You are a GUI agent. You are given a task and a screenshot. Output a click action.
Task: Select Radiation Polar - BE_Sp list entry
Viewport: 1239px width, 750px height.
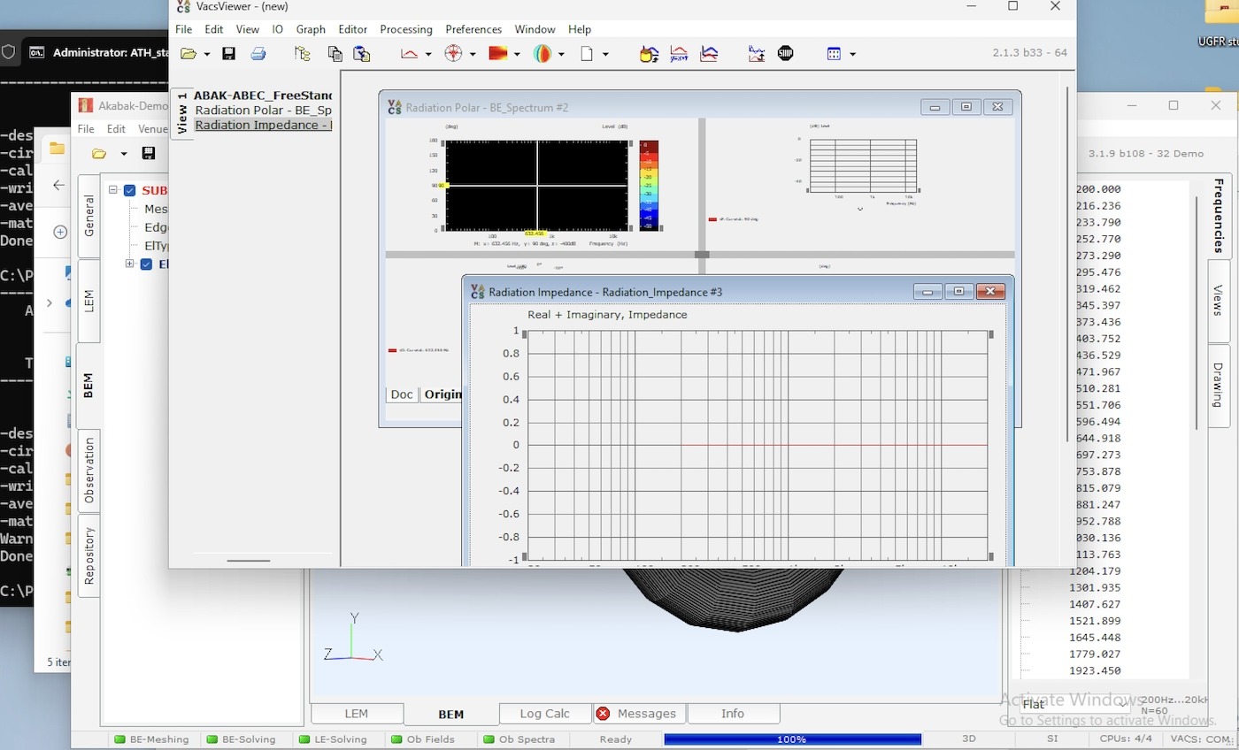click(x=263, y=110)
